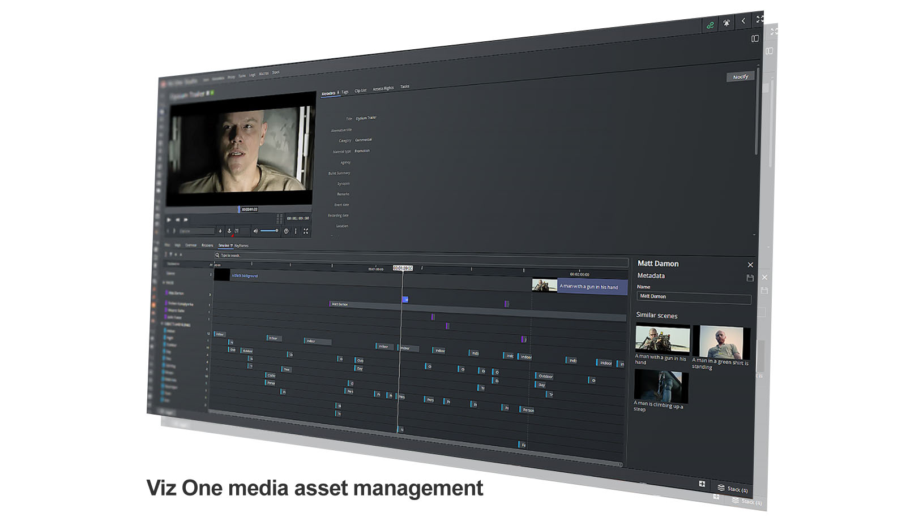Viewport: 906px width, 526px height.
Task: Click the speaker volume icon
Action: [255, 231]
